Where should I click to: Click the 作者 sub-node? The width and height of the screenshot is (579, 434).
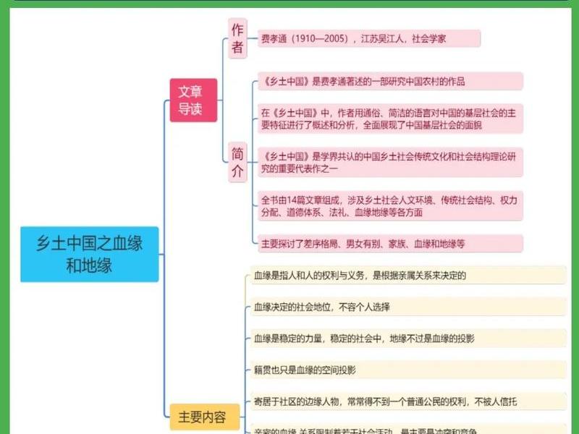point(237,38)
